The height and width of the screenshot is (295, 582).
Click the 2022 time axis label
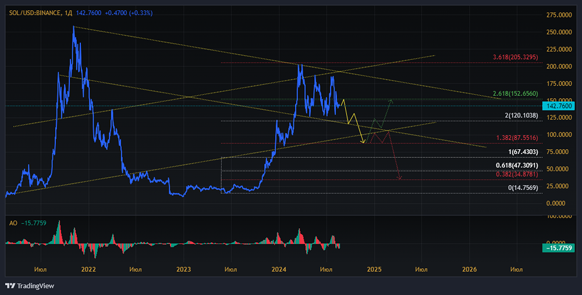88,269
